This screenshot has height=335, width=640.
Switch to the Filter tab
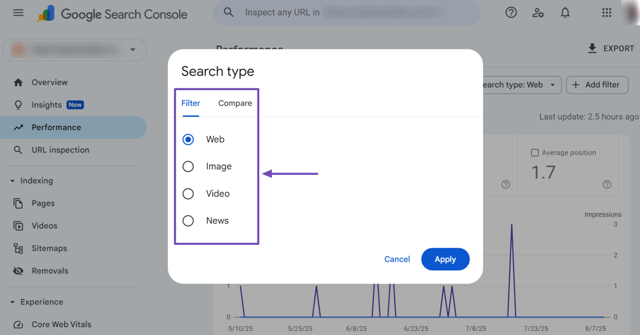point(191,103)
